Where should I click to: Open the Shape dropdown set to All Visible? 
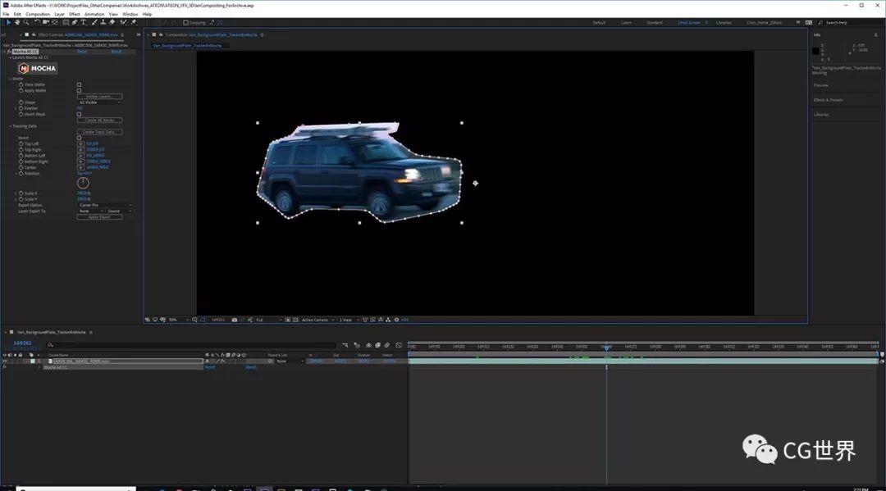point(99,102)
